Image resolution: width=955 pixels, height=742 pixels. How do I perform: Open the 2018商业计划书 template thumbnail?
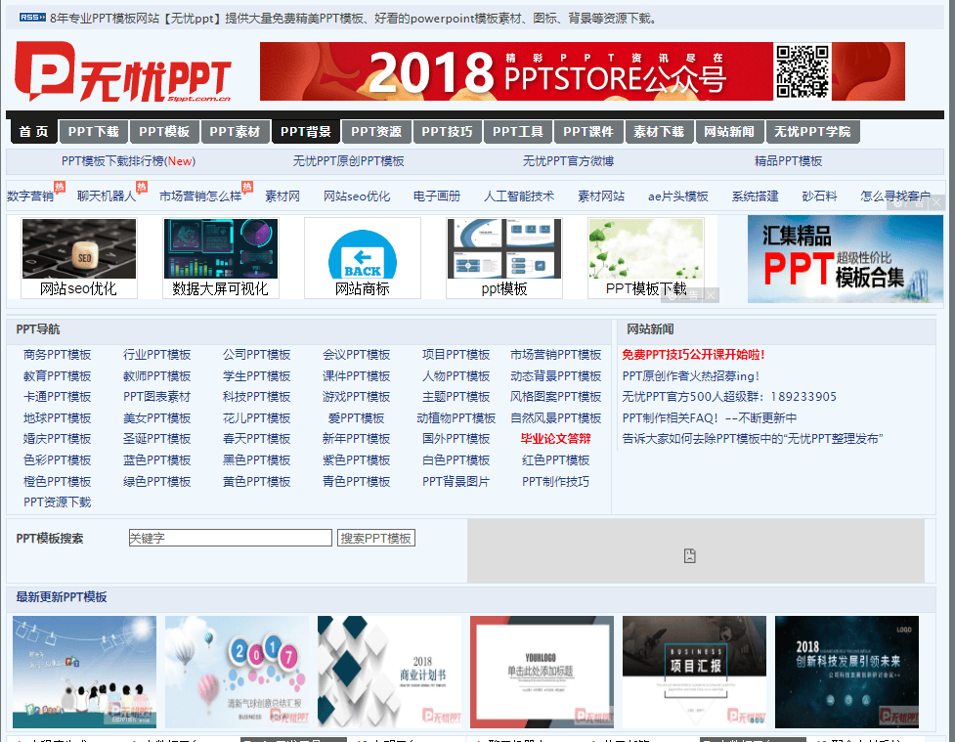390,671
